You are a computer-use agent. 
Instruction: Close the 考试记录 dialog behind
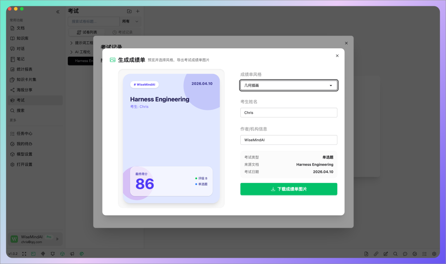[346, 43]
